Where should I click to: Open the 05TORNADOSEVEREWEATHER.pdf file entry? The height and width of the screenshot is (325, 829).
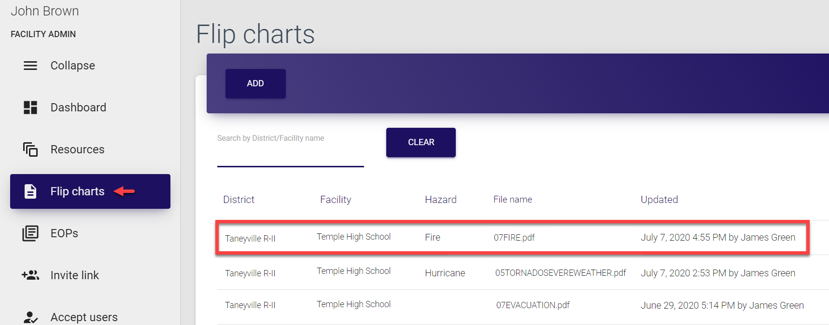click(560, 273)
